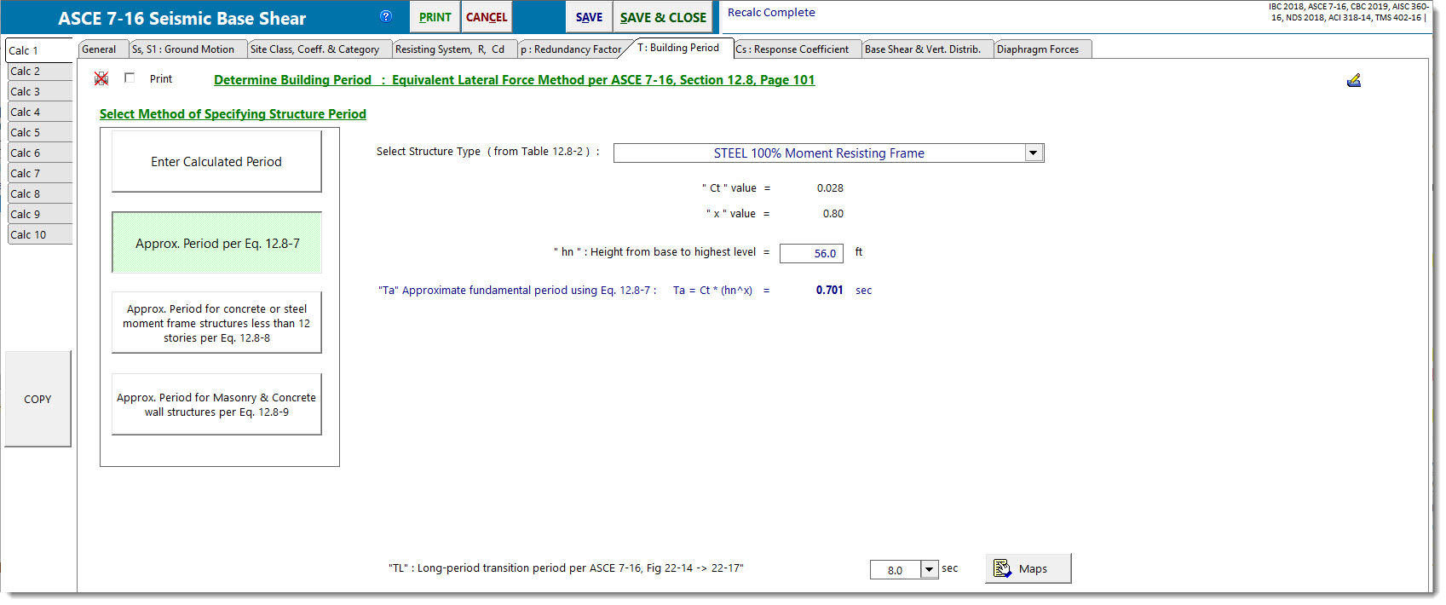Toggle the Print checkbox

click(x=130, y=78)
